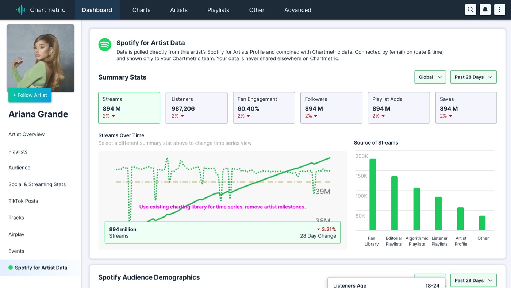
Task: Open search with the magnifier icon
Action: coord(470,10)
